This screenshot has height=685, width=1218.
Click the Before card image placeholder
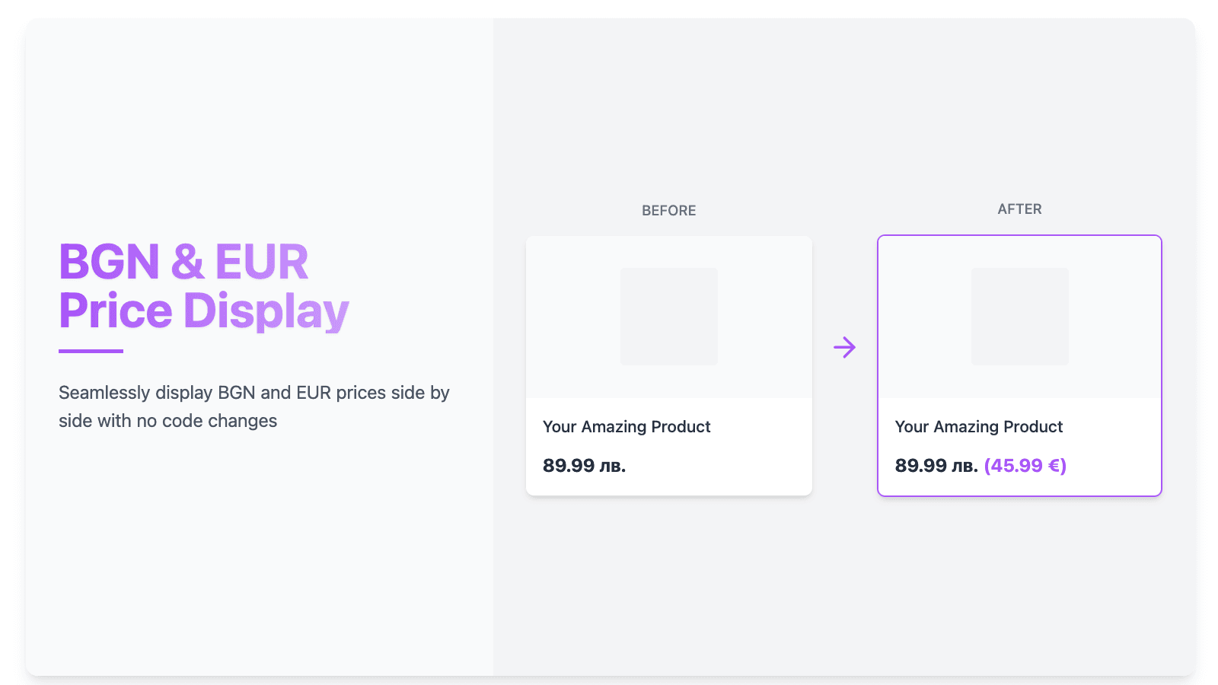[x=668, y=317]
